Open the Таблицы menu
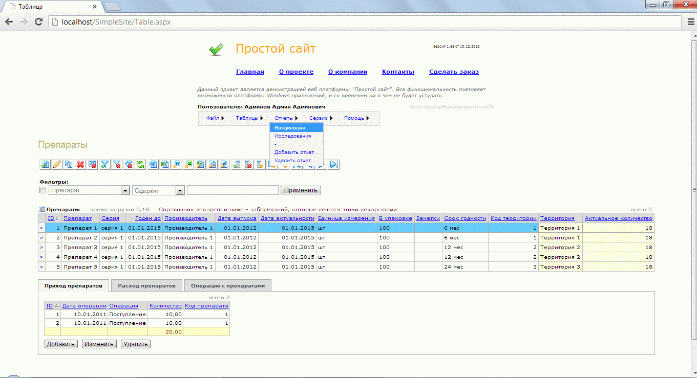697x378 pixels. [x=249, y=118]
